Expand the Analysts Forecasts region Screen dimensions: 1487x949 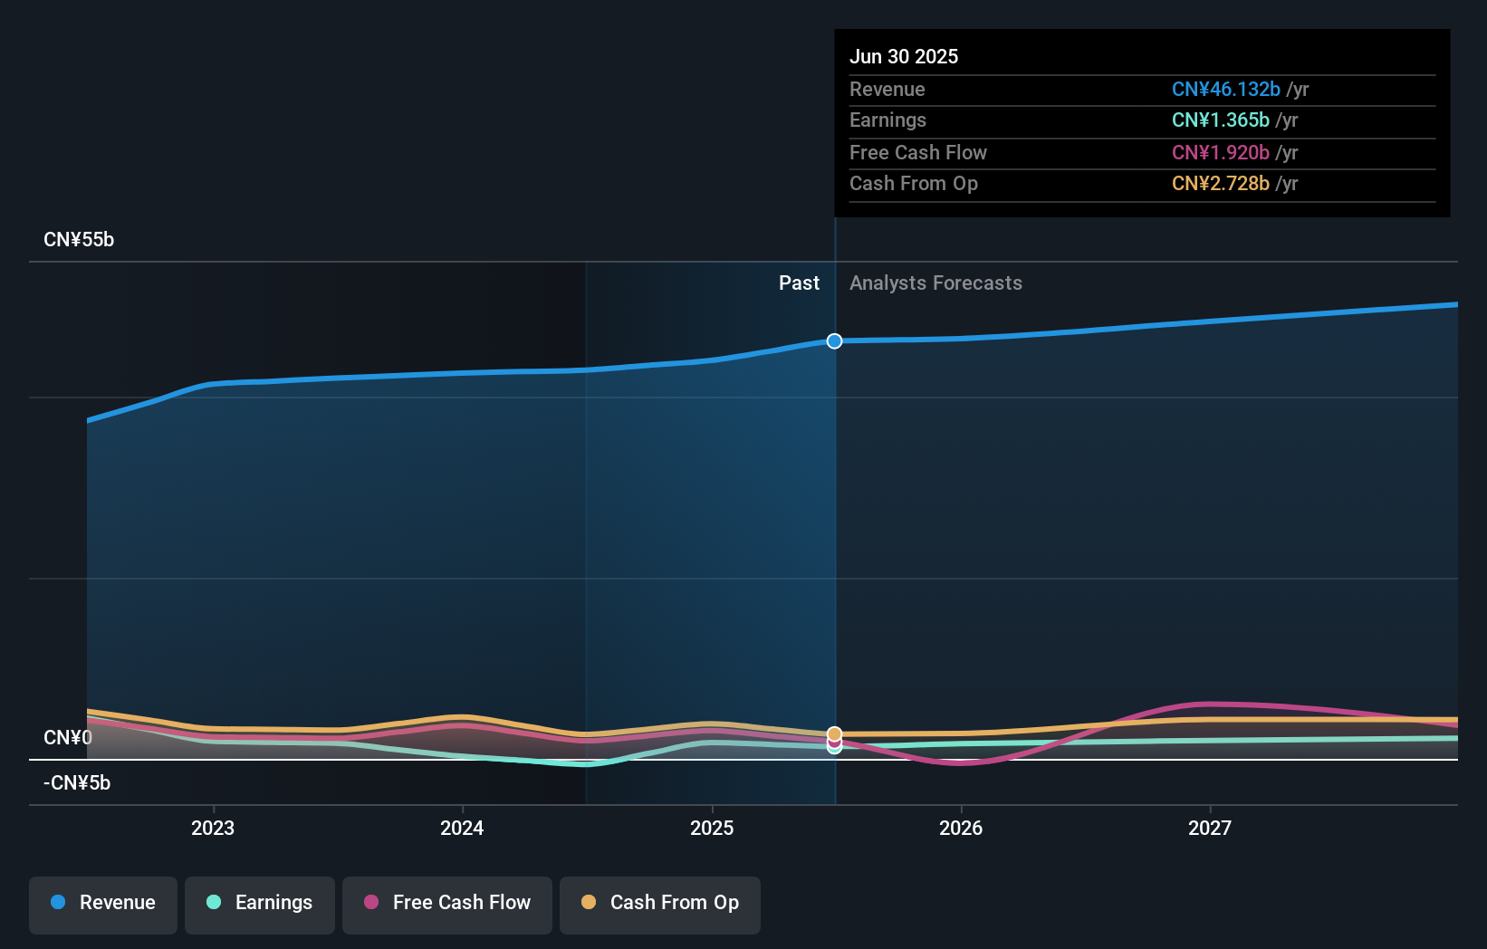[x=935, y=283]
